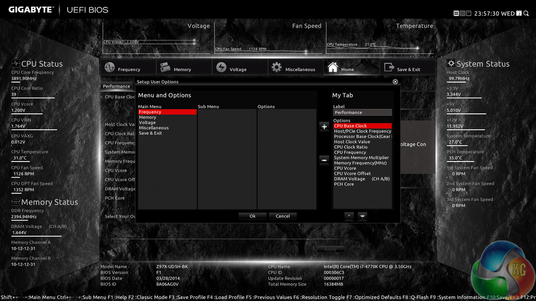The image size is (536, 301).
Task: Click the BIOS Date value 03/28/2014
Action: point(168,278)
